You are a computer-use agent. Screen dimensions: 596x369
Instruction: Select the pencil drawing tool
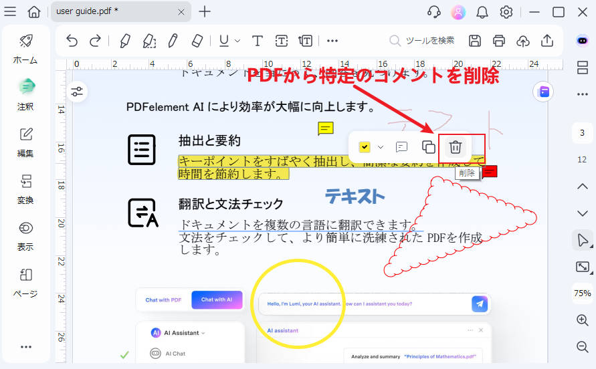tap(173, 41)
